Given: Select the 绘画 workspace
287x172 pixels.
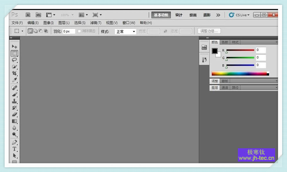Looking at the screenshot, I should tap(193, 15).
